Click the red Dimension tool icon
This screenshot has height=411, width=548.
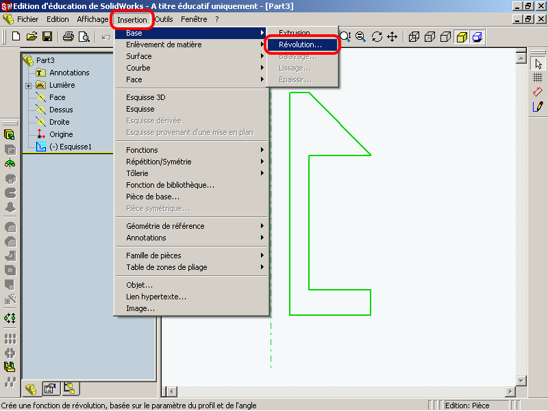click(538, 92)
